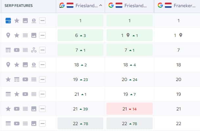Click the blue Google local pack icon
200x131 pixels.
[x=9, y=21]
